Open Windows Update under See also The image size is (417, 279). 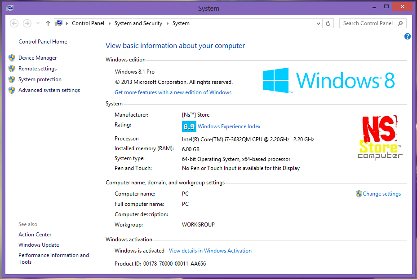39,245
